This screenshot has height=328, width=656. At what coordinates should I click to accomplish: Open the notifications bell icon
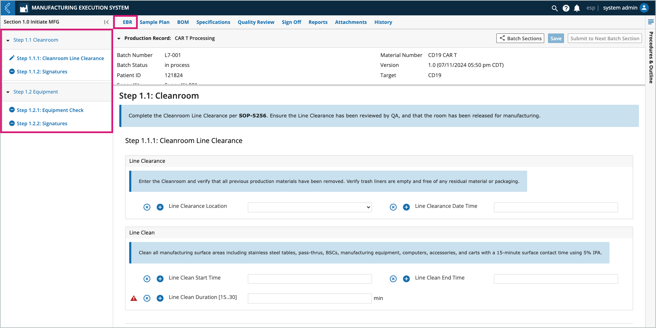pos(577,8)
